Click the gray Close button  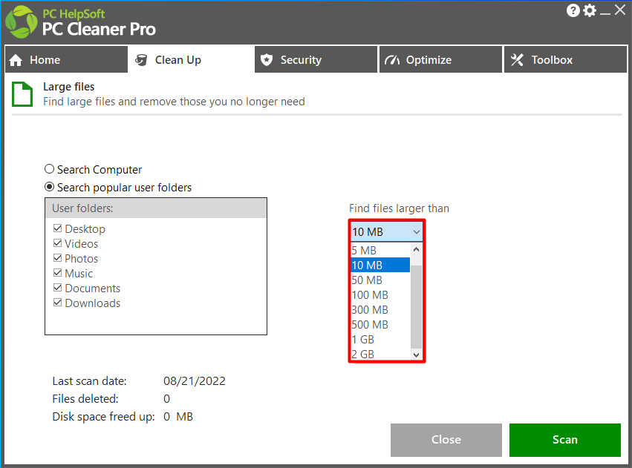446,440
